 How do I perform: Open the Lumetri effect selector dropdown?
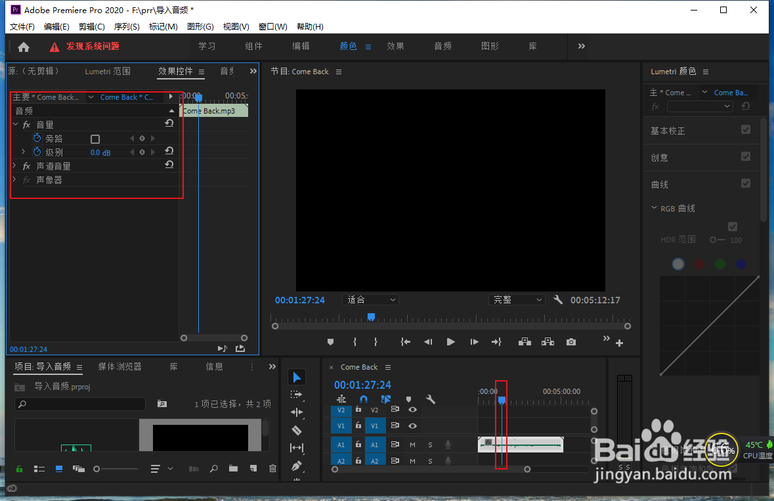tap(700, 106)
